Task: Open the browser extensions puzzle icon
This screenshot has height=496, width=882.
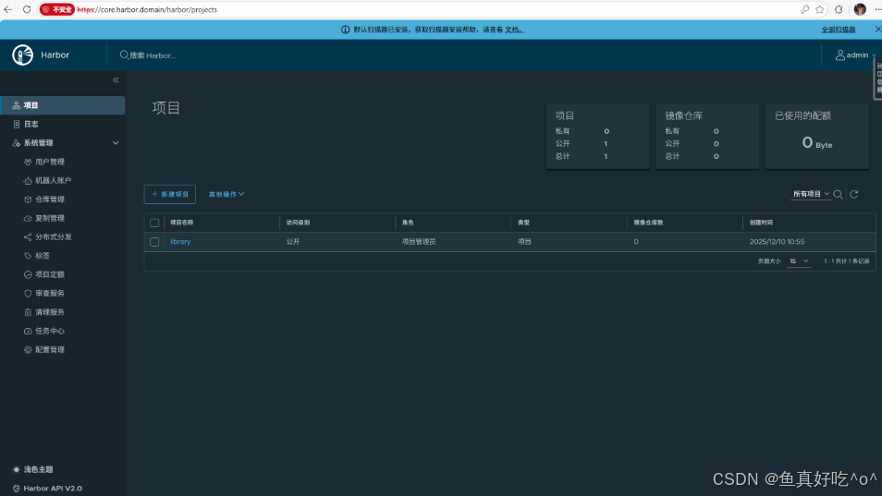Action: coord(839,9)
